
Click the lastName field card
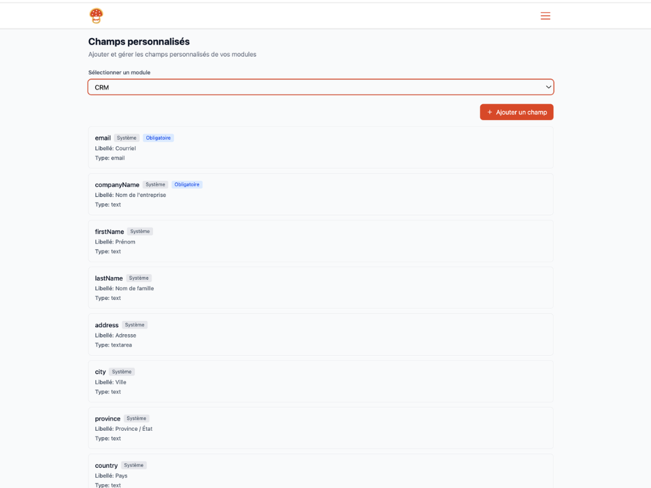pos(320,287)
